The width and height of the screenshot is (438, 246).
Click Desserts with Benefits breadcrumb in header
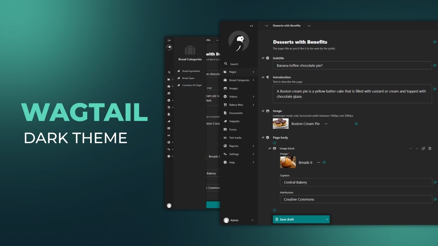click(286, 26)
